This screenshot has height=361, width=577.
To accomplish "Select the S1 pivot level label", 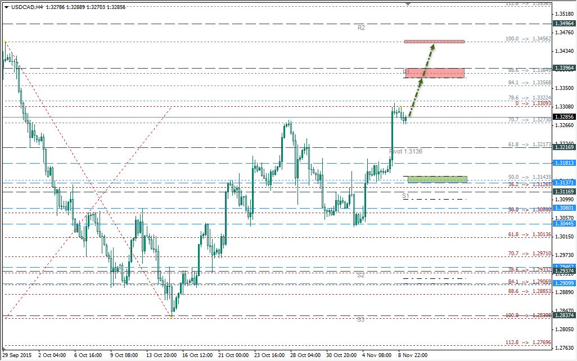I will [405, 196].
